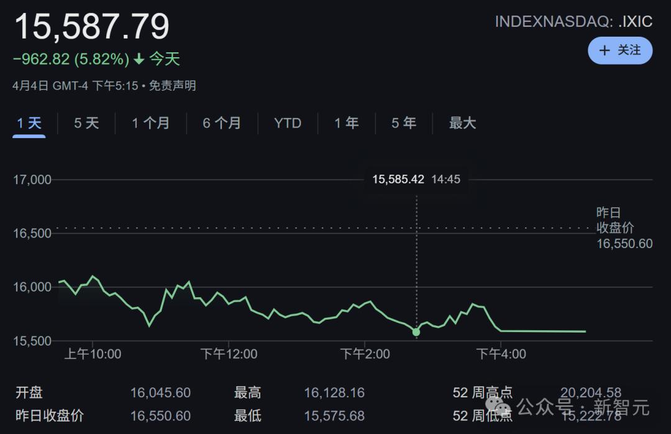Switch to the 5 天 tab
The height and width of the screenshot is (434, 671).
pos(86,123)
